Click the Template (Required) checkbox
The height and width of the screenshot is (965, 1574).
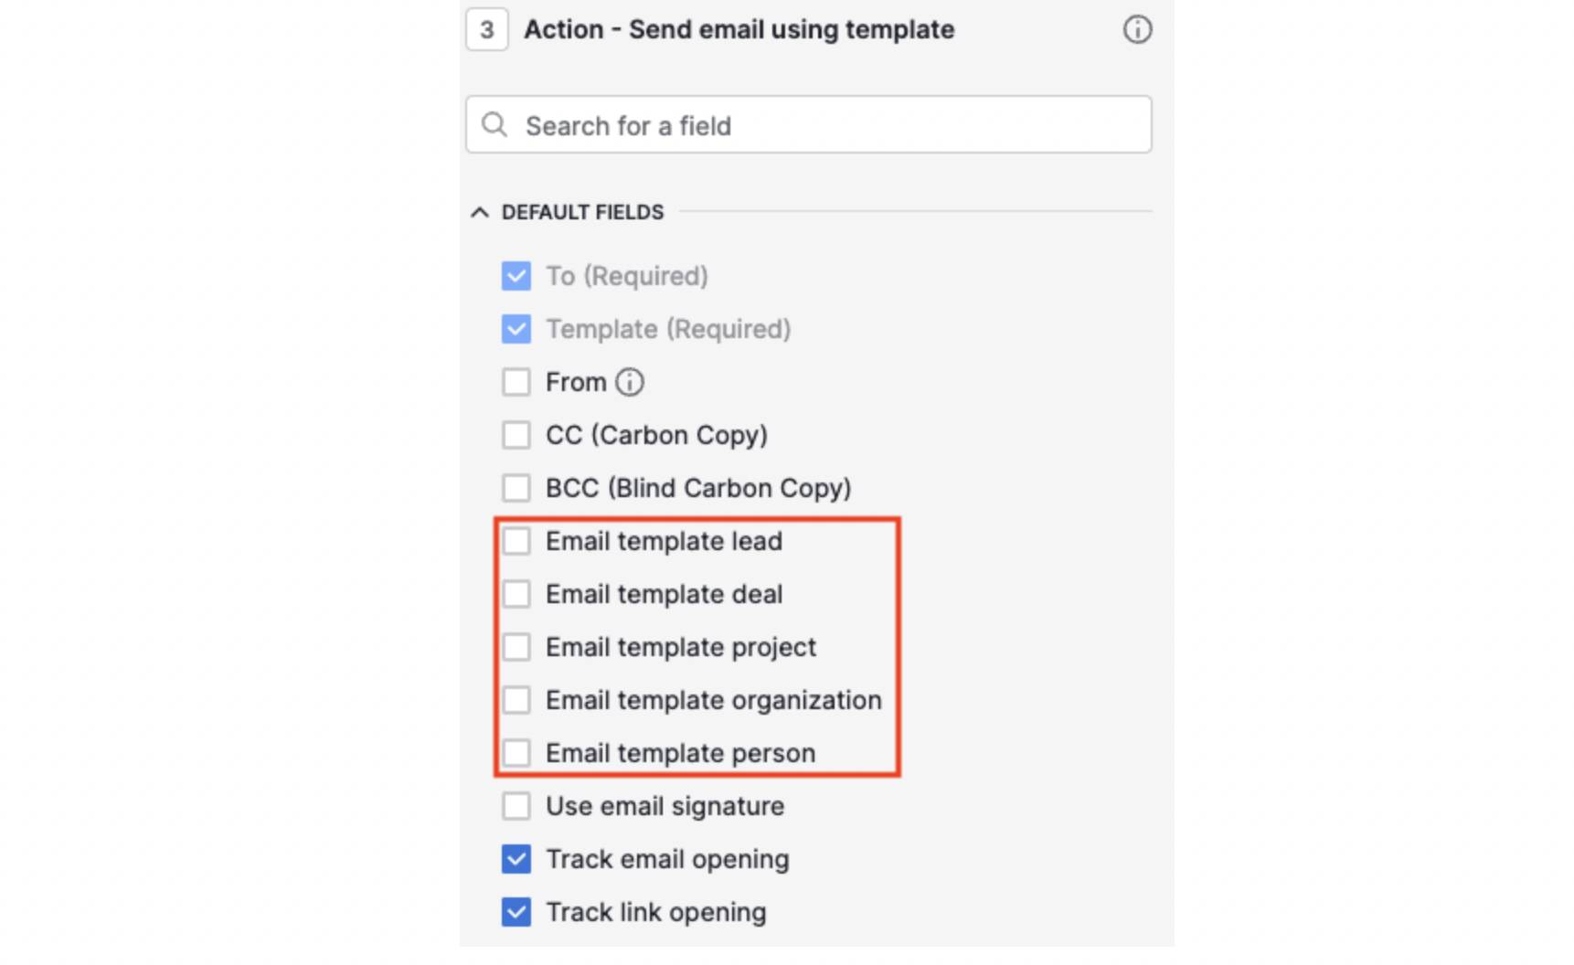pos(516,329)
